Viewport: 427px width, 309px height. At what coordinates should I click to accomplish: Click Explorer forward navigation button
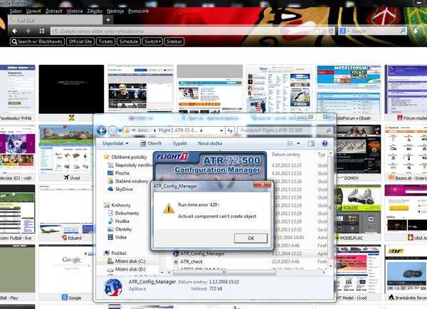click(112, 130)
